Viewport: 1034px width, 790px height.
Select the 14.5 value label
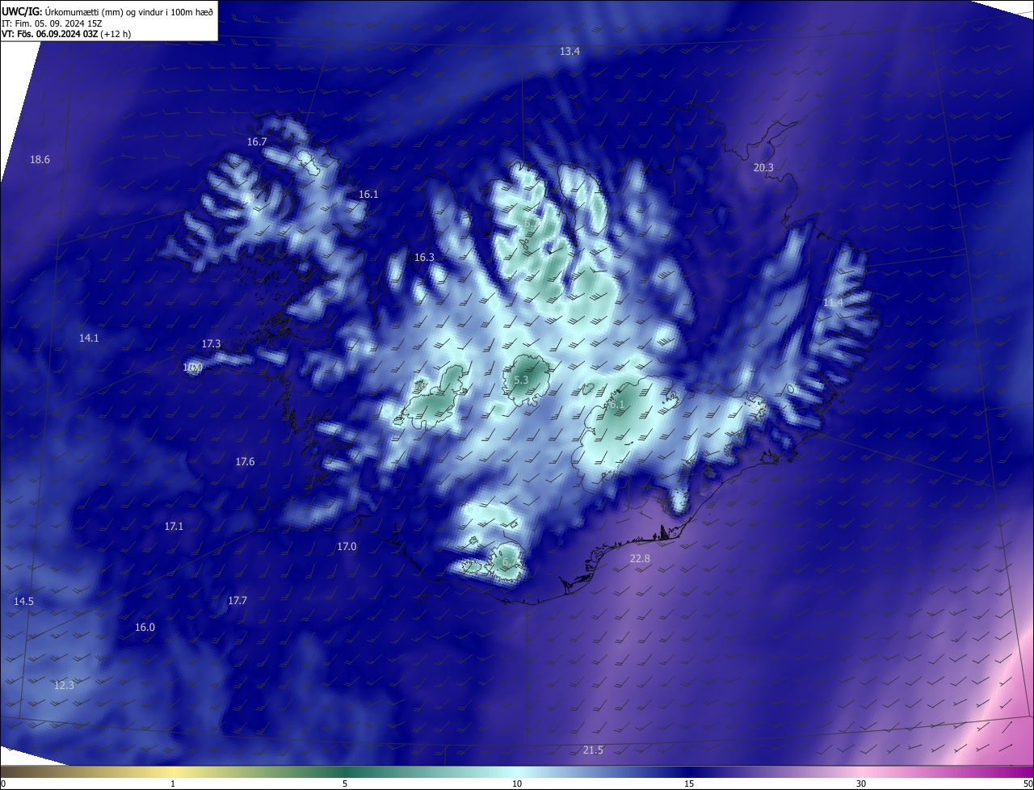[23, 601]
